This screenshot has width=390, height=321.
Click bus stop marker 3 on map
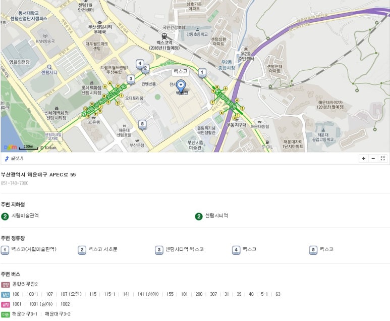coord(131,80)
